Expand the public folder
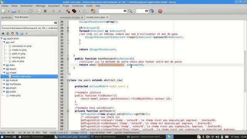The width and height of the screenshot is (247, 139). [x=4, y=92]
